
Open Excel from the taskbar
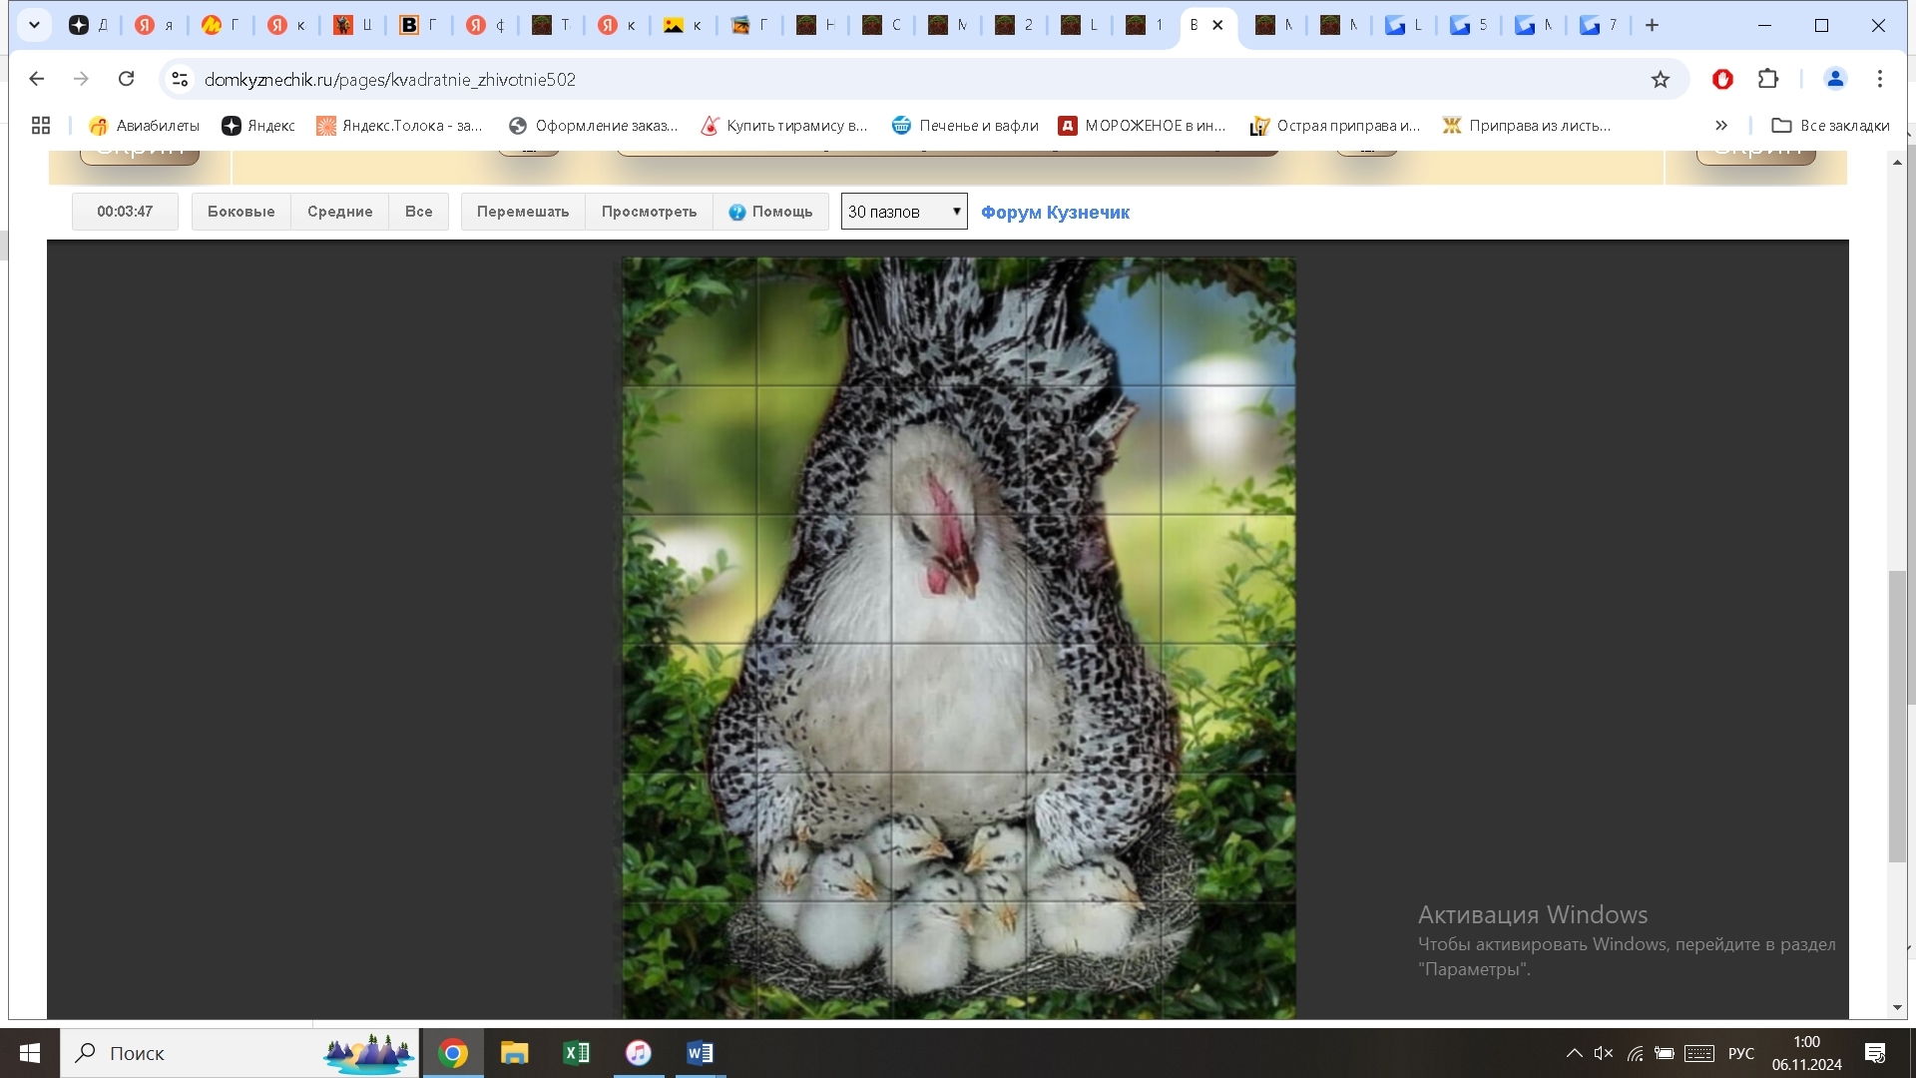577,1053
